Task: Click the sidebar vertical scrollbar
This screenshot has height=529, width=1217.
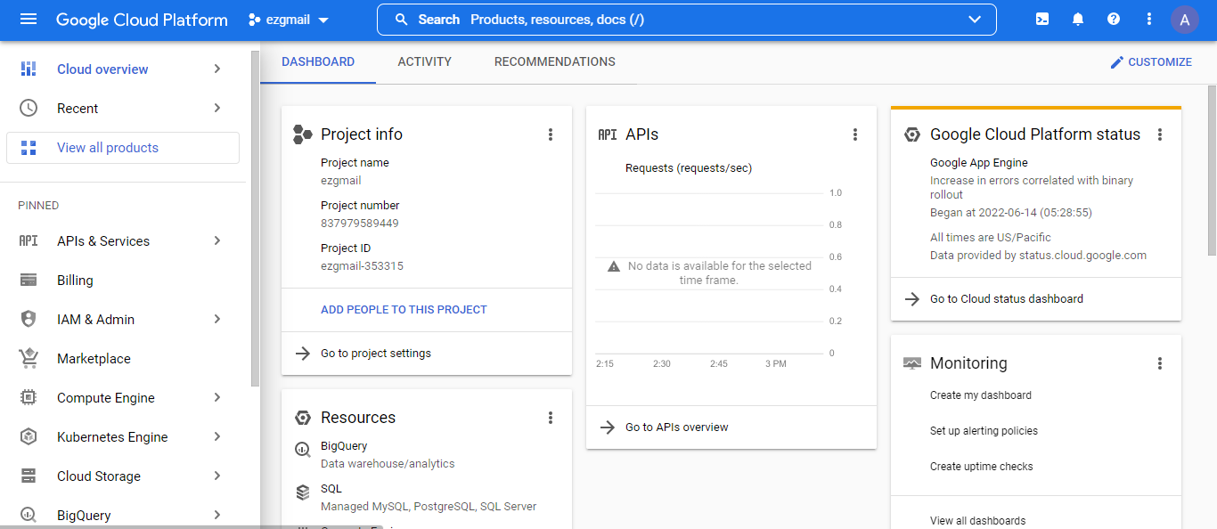Action: tap(256, 218)
